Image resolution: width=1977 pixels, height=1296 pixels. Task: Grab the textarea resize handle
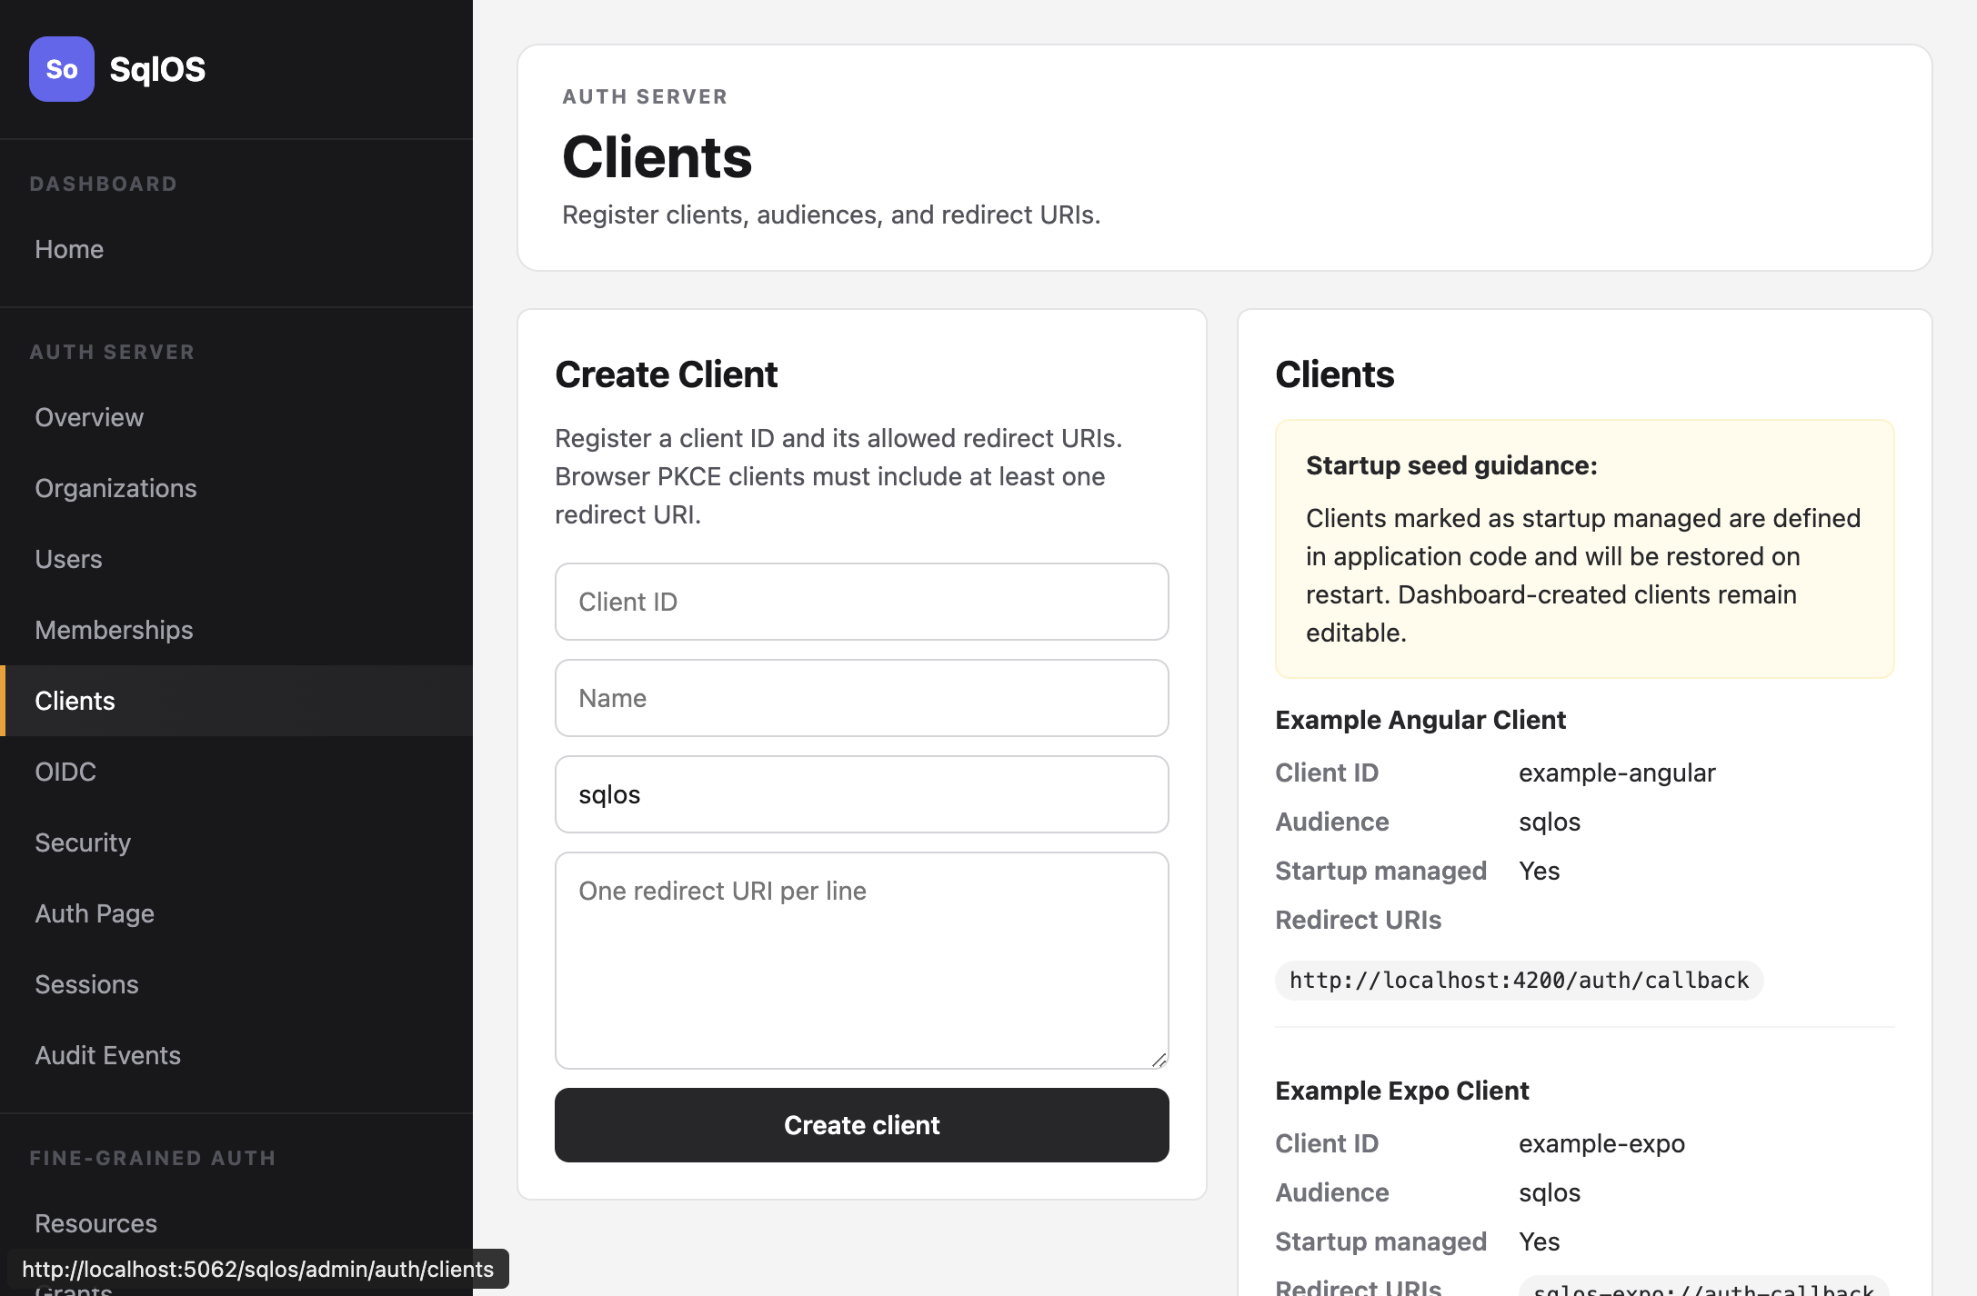(x=1159, y=1060)
